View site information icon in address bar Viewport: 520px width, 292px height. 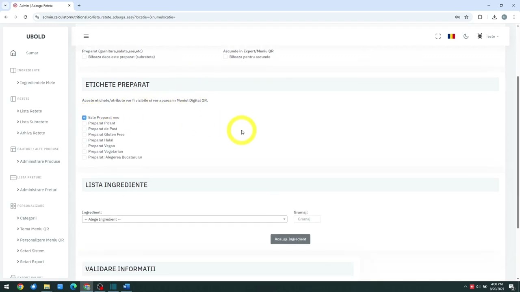(37, 17)
